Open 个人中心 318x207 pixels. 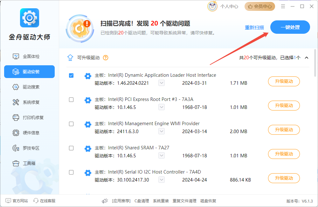tap(229, 6)
